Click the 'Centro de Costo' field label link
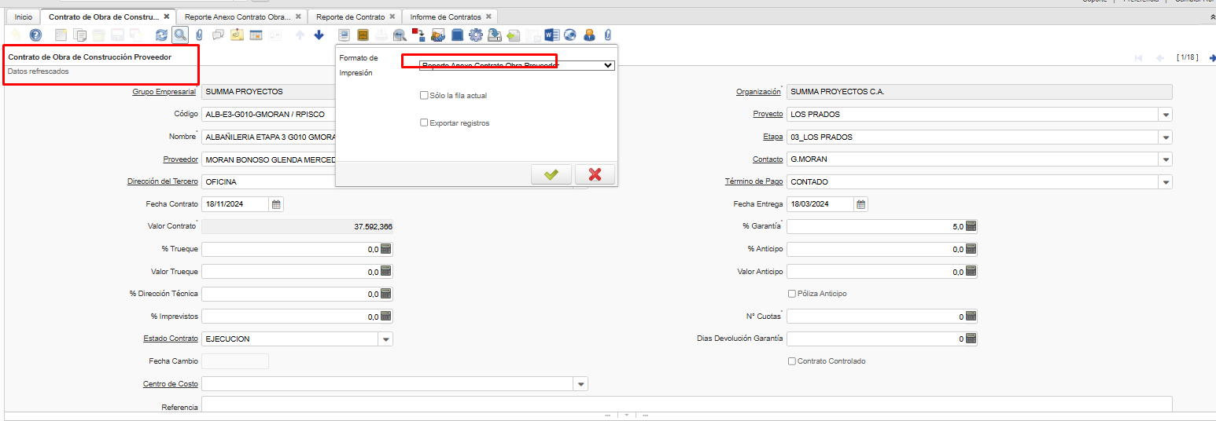This screenshot has height=421, width=1216. pyautogui.click(x=170, y=384)
